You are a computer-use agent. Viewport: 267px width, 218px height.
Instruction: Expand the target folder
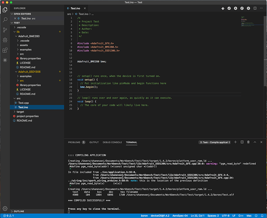pos(20,112)
